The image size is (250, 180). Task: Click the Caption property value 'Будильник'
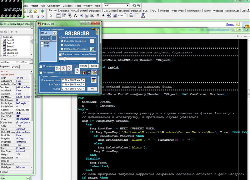click(23, 110)
